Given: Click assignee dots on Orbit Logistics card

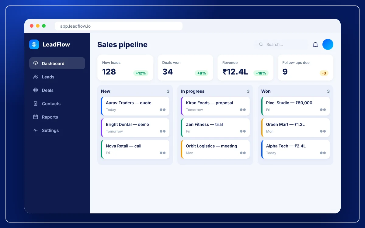Looking at the screenshot, I should [x=243, y=153].
